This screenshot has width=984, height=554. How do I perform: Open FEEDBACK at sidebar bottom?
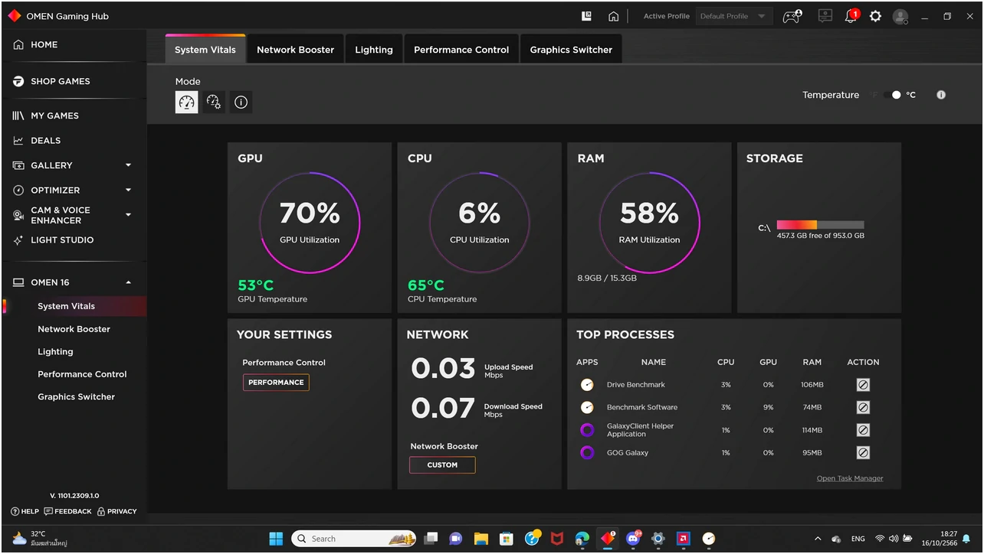point(67,511)
